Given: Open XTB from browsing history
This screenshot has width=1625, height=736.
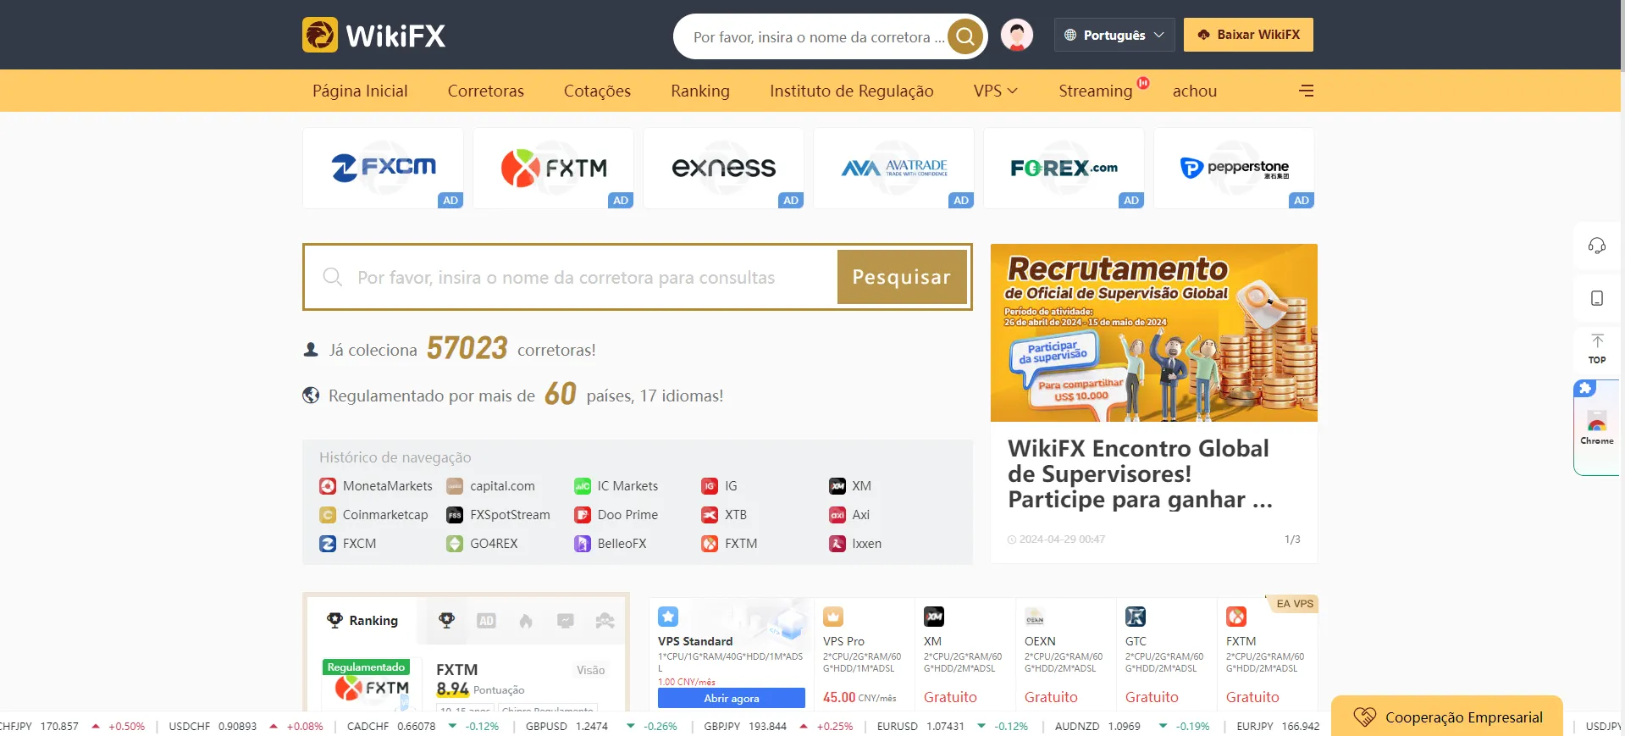Looking at the screenshot, I should click(736, 515).
